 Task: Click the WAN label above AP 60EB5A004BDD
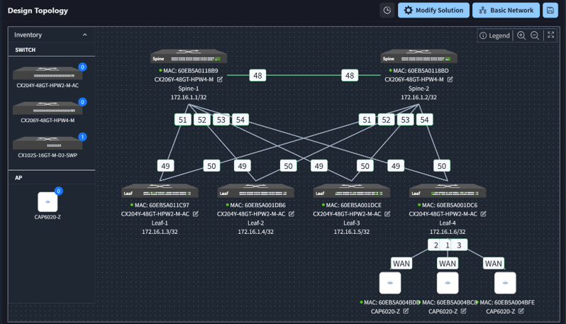tap(401, 264)
